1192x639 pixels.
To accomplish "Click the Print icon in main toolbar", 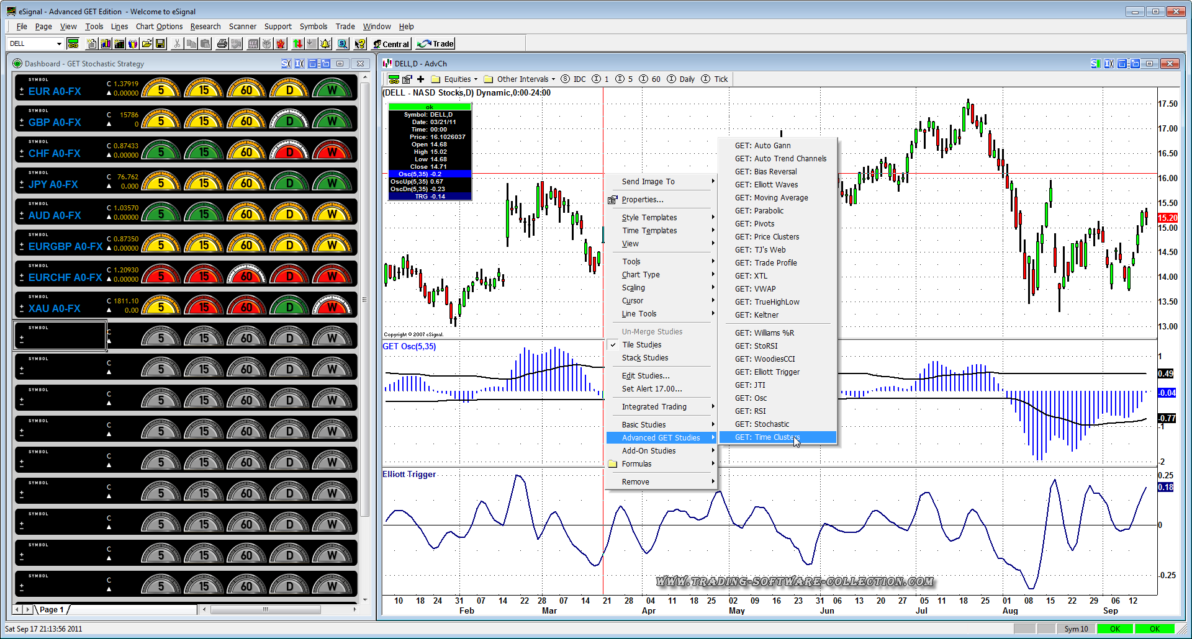I will click(x=222, y=44).
